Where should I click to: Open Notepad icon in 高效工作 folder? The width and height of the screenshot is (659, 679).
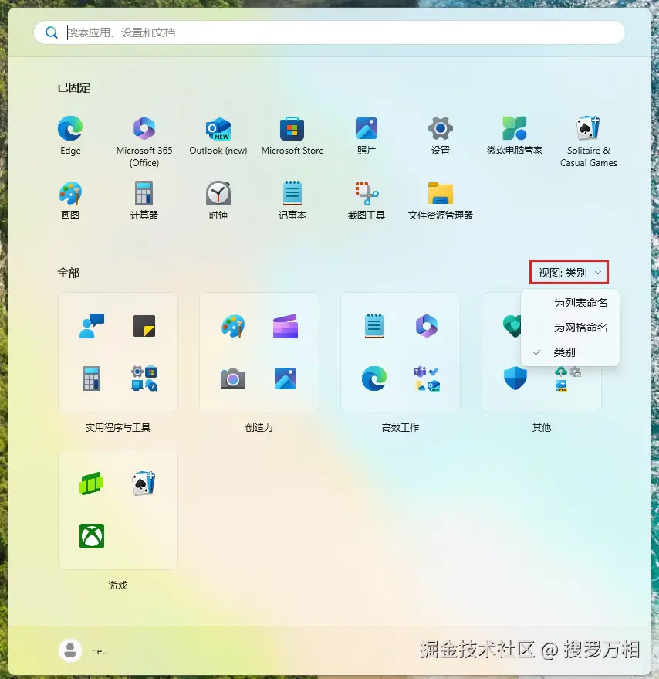pos(374,326)
